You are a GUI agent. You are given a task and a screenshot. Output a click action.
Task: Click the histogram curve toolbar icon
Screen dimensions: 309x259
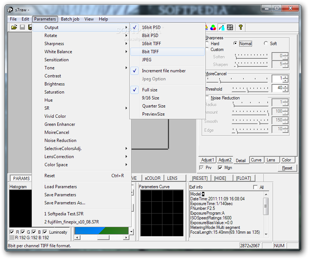click(222, 28)
